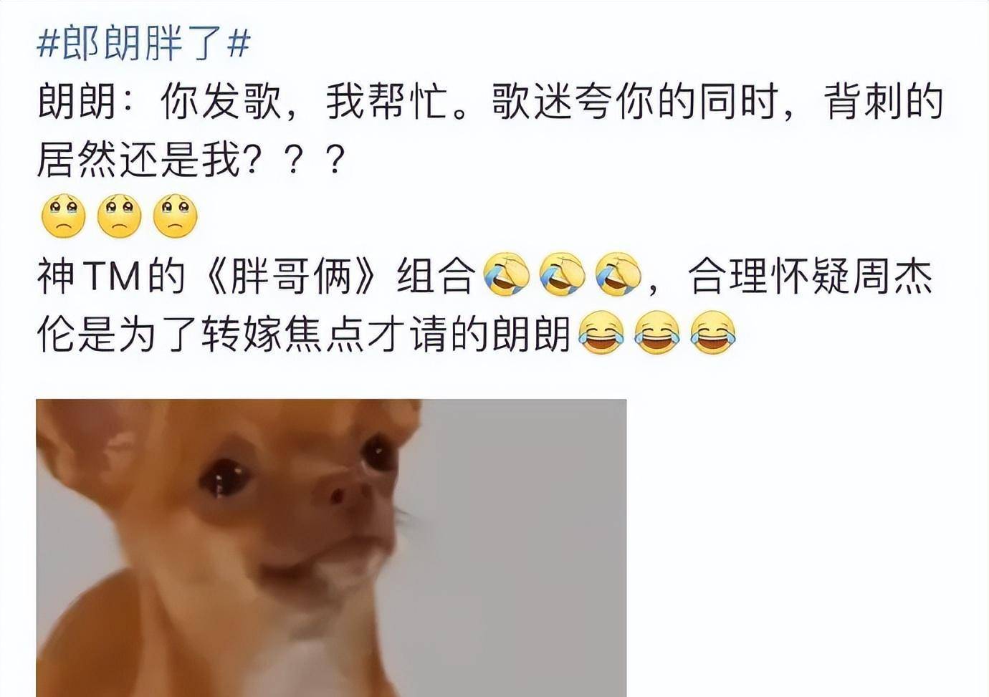Click the text 伦是为了转嫁焦点才请的朗朗
989x697 pixels.
[304, 335]
